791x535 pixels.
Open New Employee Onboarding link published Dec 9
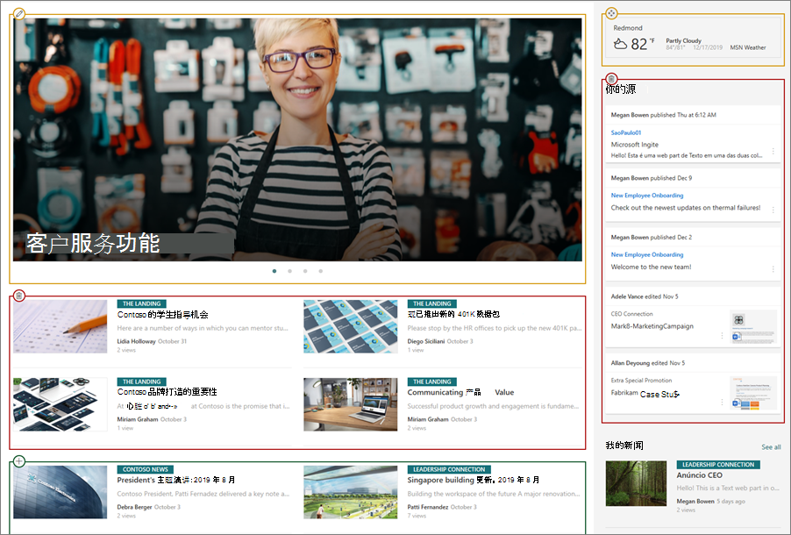point(647,196)
